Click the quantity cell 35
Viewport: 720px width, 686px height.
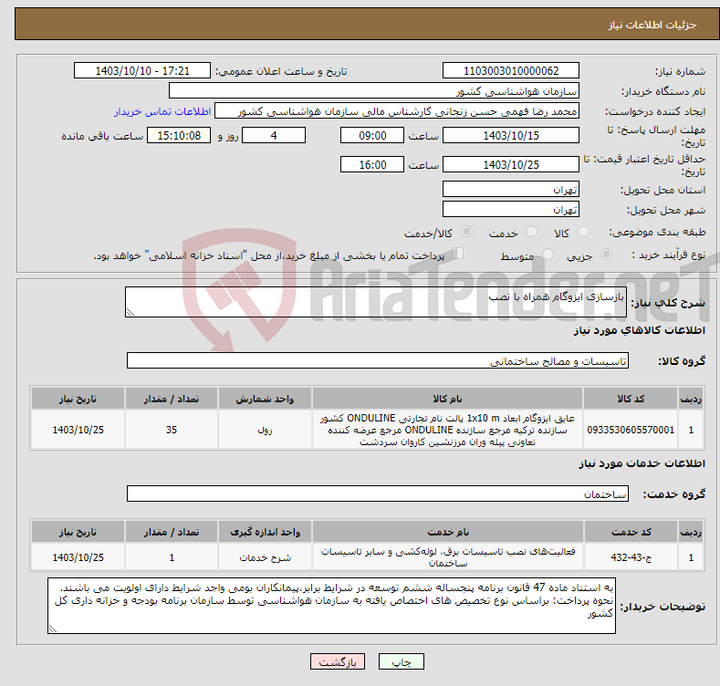172,430
